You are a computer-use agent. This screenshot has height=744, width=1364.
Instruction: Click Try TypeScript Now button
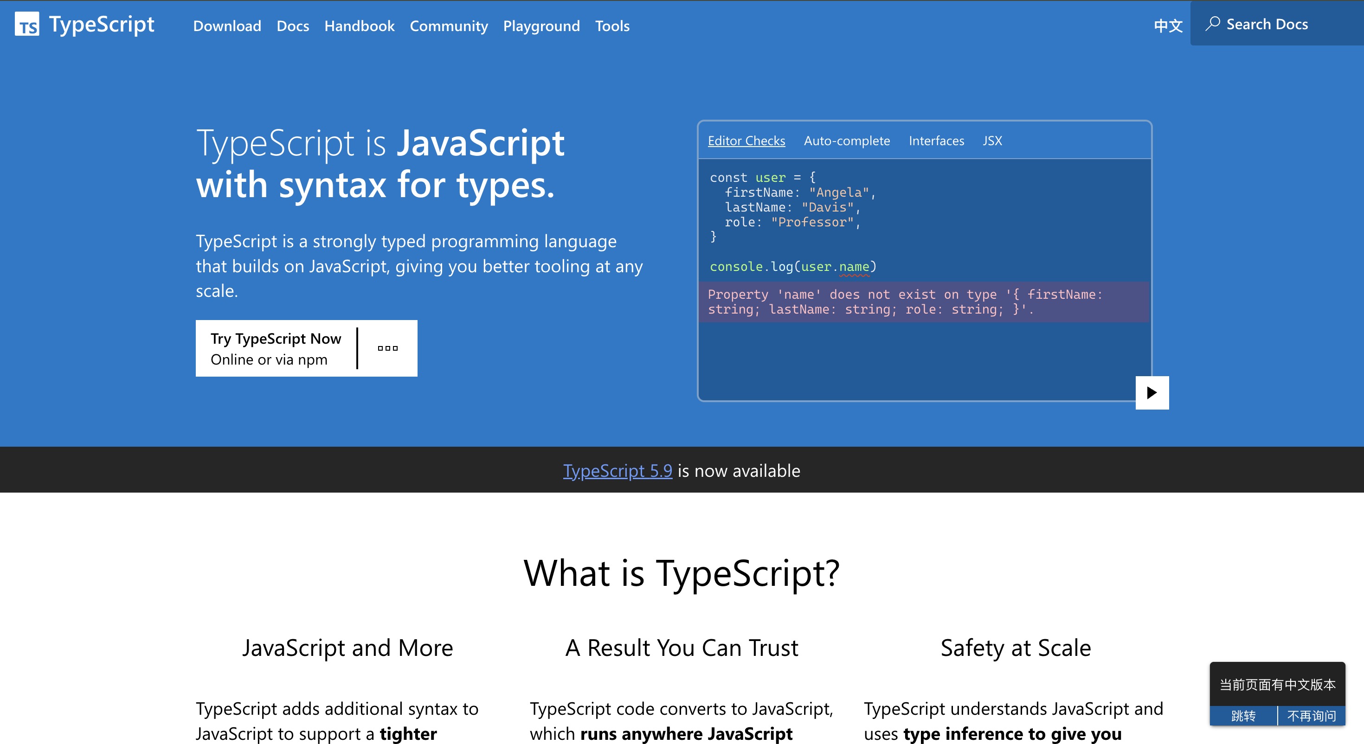click(x=275, y=348)
